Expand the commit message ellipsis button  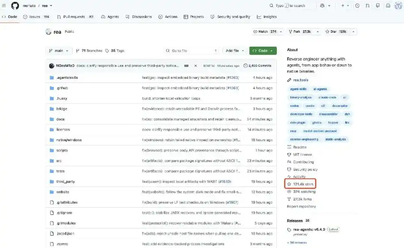click(x=186, y=66)
